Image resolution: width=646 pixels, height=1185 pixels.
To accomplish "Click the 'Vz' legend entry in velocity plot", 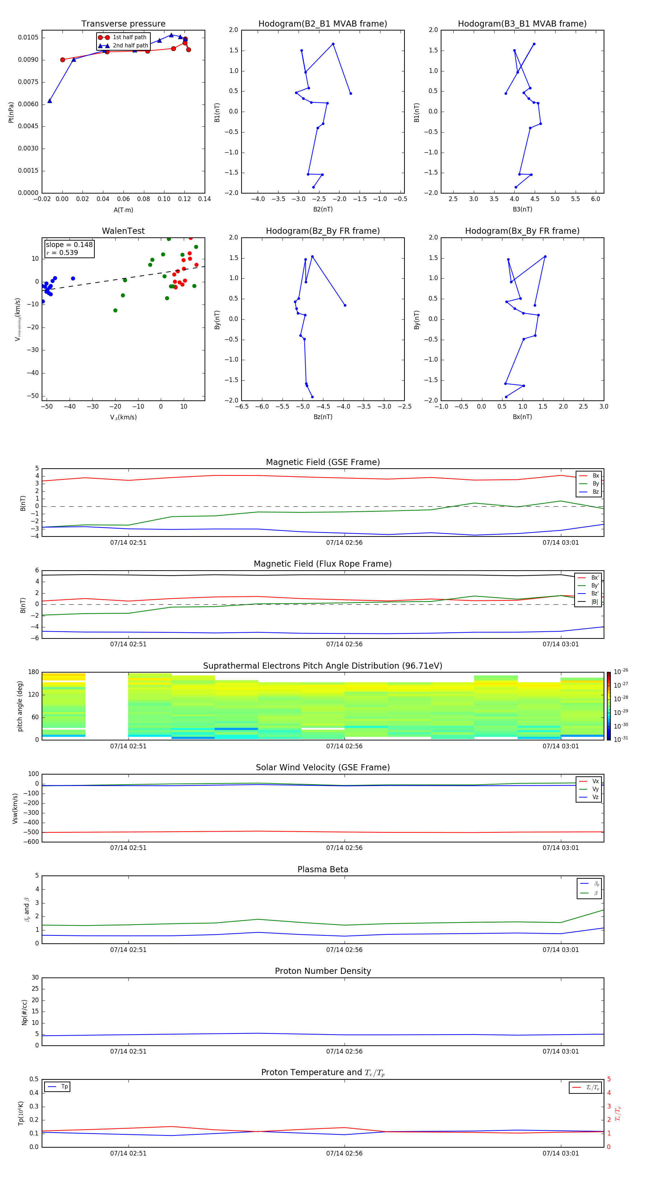I will tap(589, 797).
